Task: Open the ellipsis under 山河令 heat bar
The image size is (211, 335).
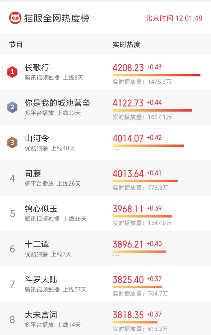Action: tap(116, 150)
